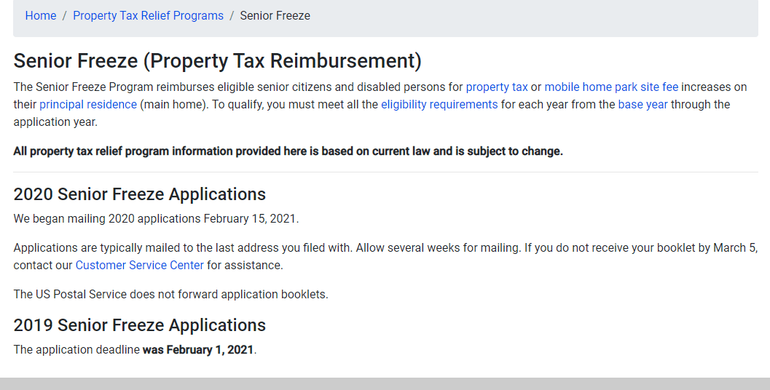770x390 pixels.
Task: Open the Customer Service Center link
Action: (x=140, y=265)
